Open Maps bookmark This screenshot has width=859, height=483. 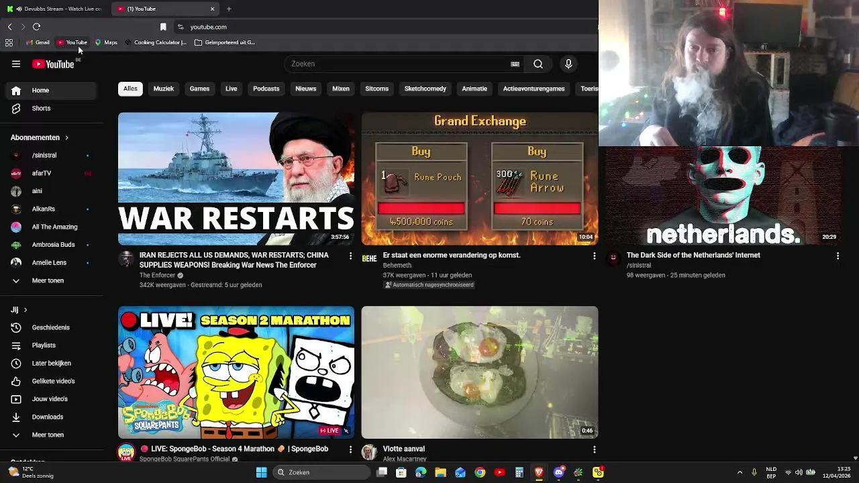point(106,42)
